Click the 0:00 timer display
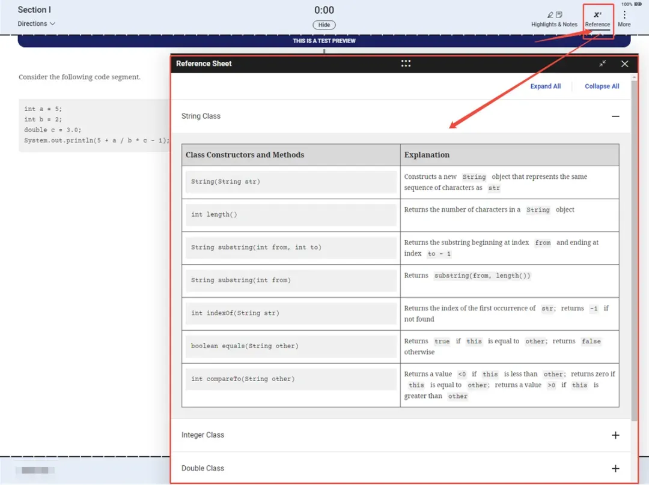 click(x=324, y=10)
